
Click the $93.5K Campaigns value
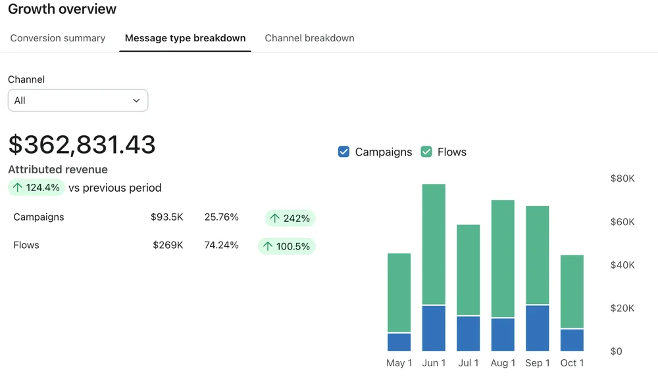coord(167,217)
